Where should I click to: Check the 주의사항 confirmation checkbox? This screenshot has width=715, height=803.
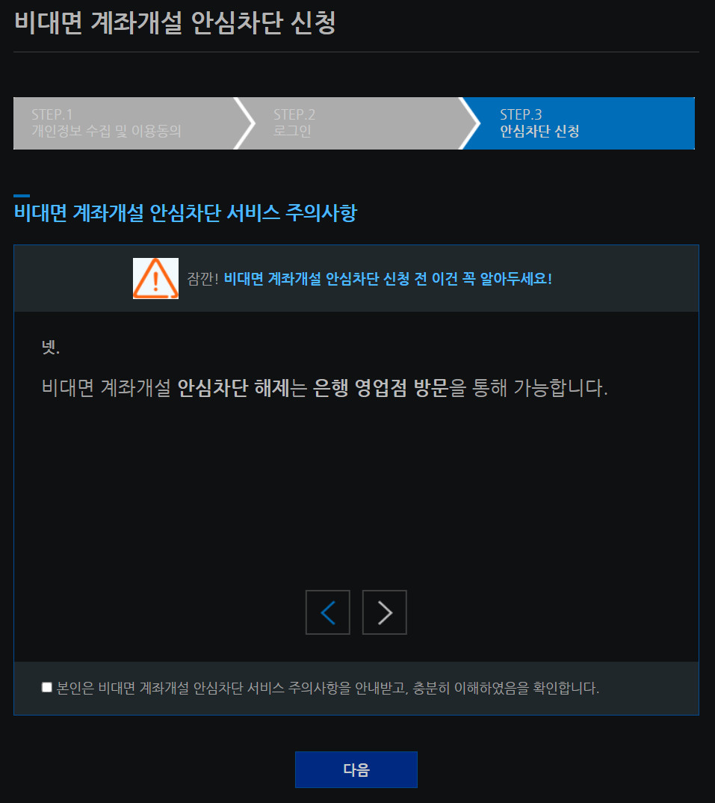pos(46,687)
